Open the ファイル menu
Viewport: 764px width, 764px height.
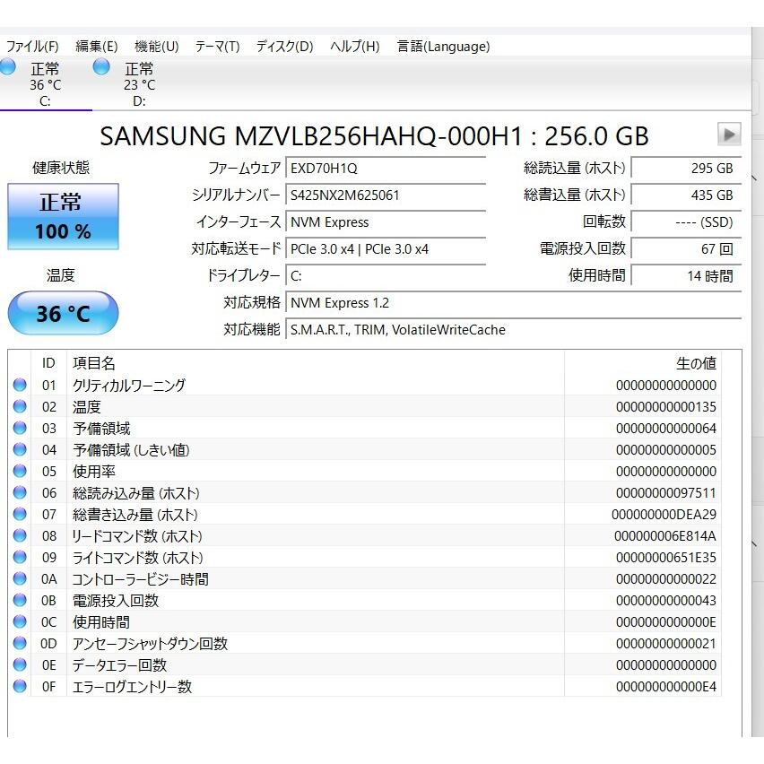29,46
